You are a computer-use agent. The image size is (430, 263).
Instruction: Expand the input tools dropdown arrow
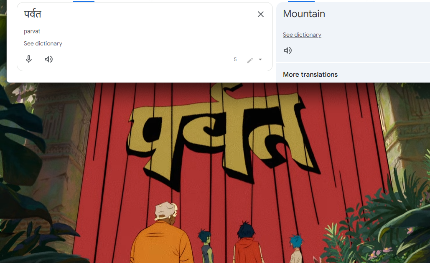260,59
